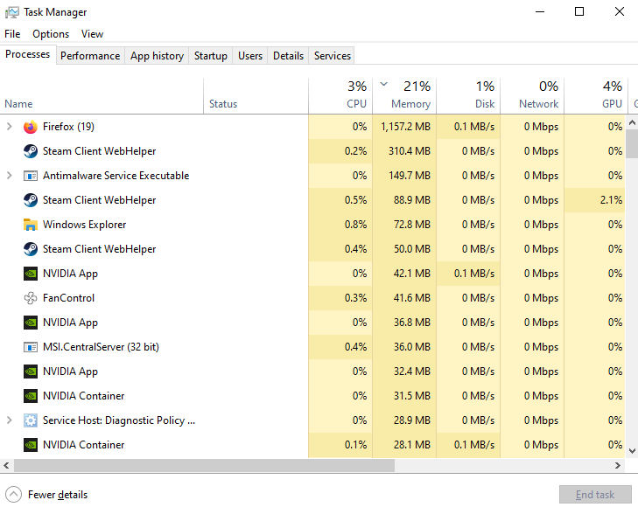Viewport: 638px width, 514px height.
Task: Click NVIDIA App icon using 42.1 MB
Action: pos(31,274)
